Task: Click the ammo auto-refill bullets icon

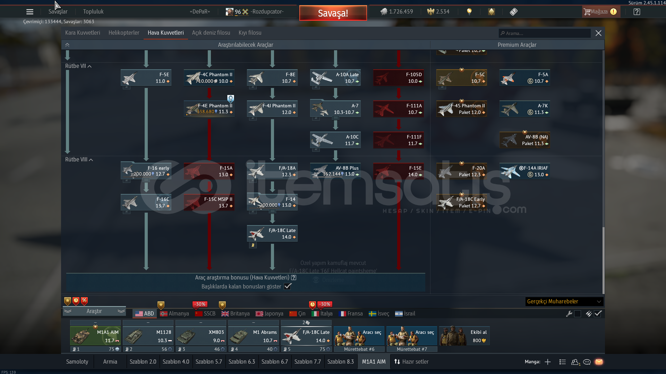Action: tap(589, 314)
